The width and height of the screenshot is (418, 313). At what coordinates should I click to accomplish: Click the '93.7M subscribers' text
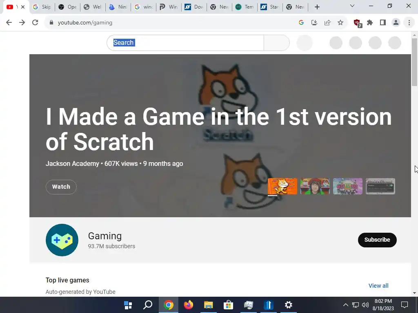[111, 246]
